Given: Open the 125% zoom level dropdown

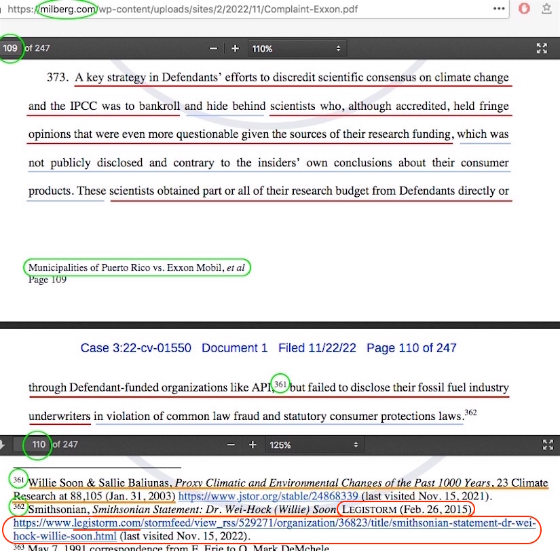Looking at the screenshot, I should (313, 445).
